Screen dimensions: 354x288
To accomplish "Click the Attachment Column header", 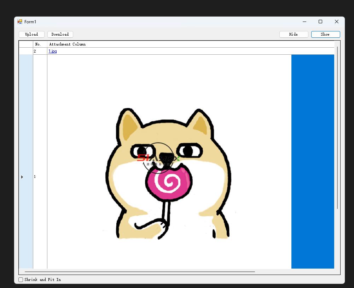I will point(141,44).
